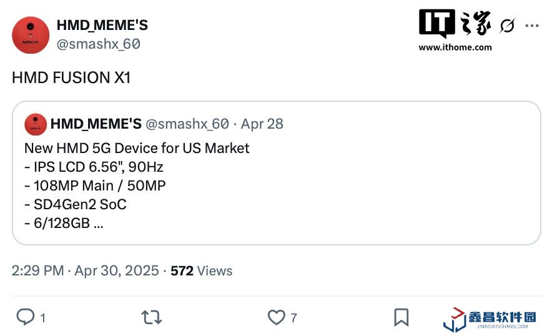Click HMD_MEME'S name inside the quoted tweet

pyautogui.click(x=96, y=124)
